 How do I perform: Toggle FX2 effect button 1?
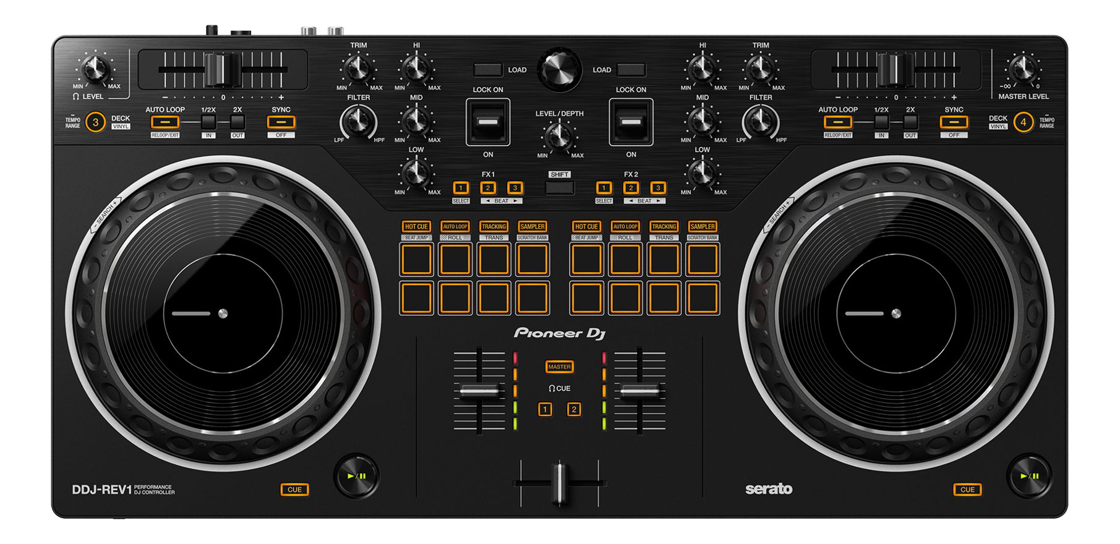[x=604, y=188]
